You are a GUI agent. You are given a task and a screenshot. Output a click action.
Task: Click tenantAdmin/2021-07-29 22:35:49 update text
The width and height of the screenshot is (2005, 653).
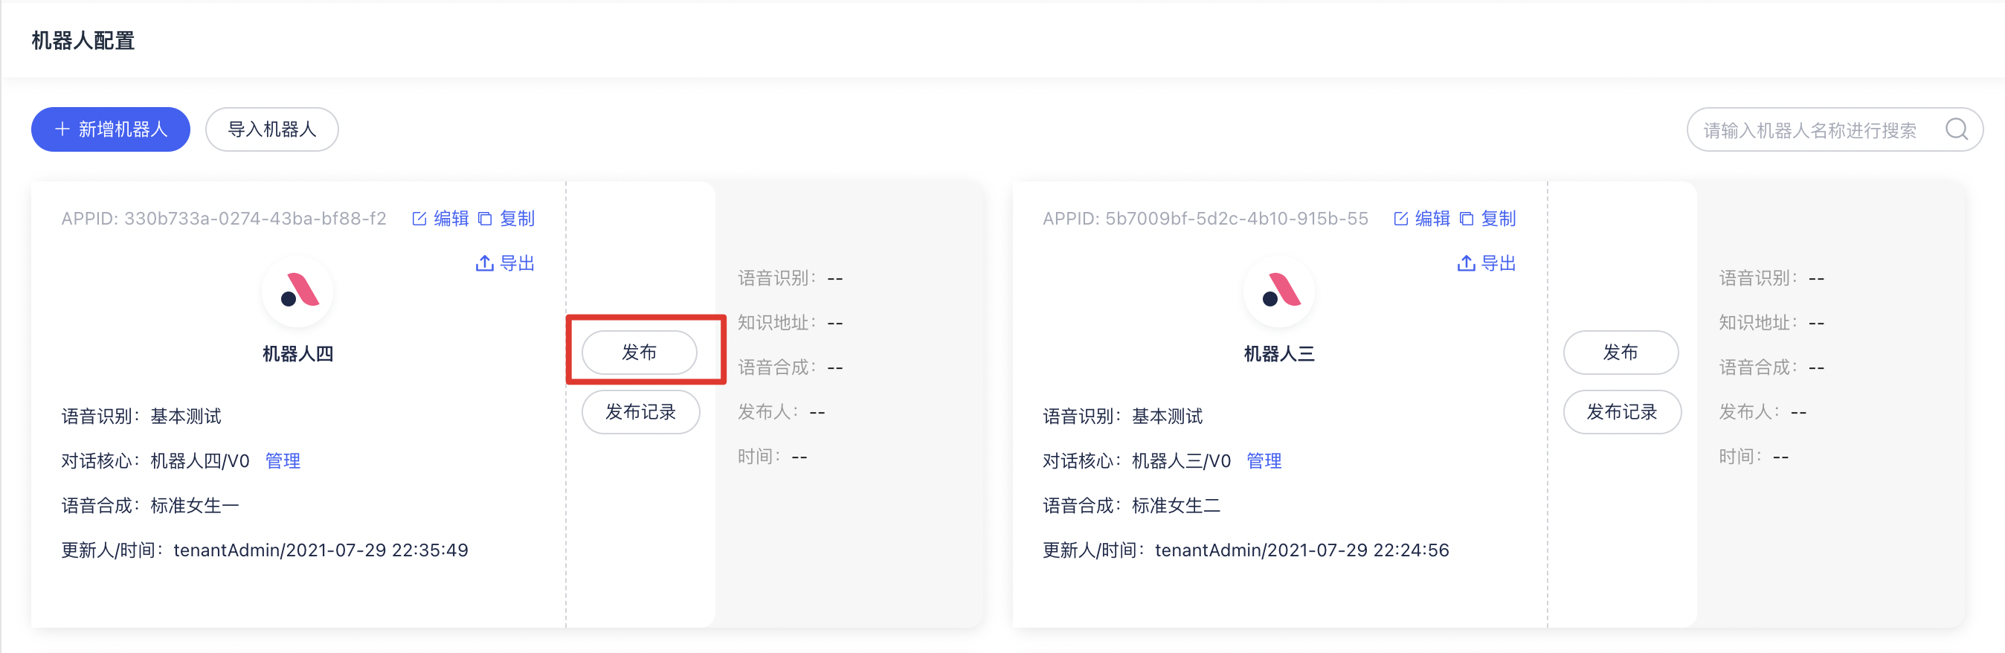pos(321,550)
